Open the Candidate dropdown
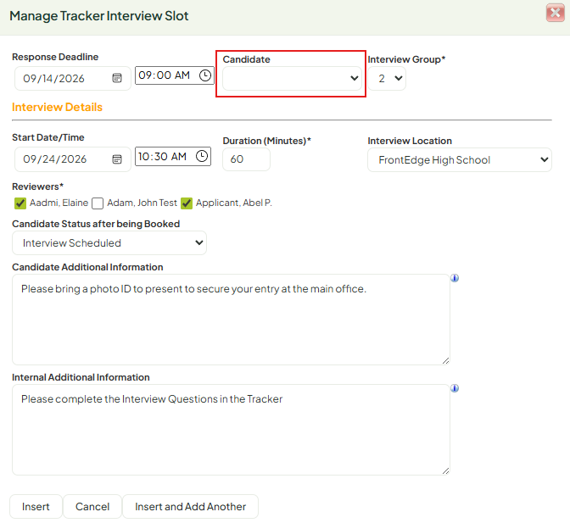This screenshot has height=523, width=570. [292, 78]
